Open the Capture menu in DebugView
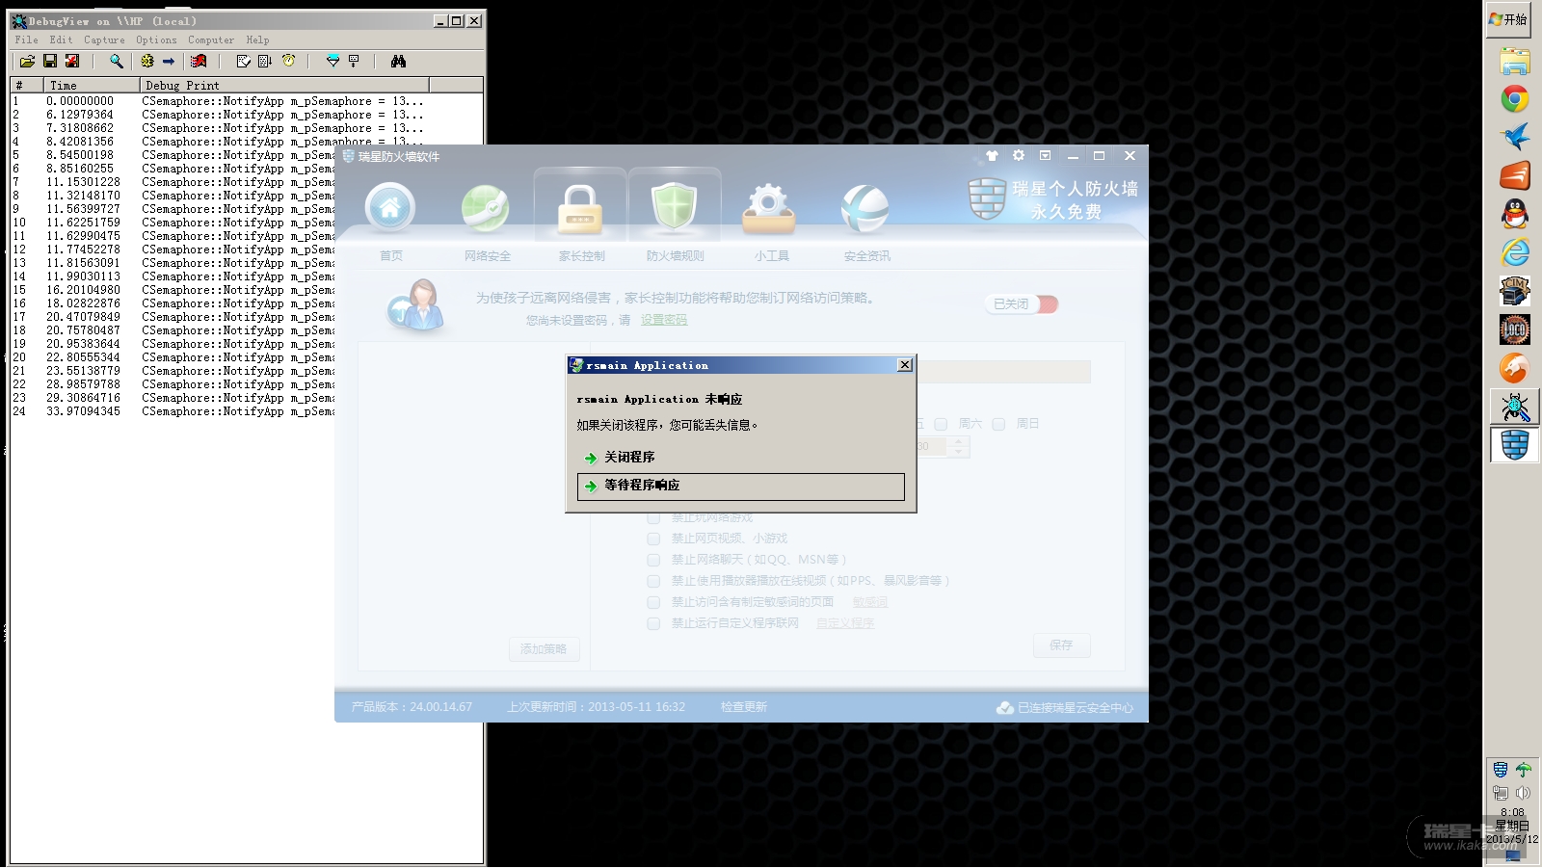Viewport: 1542px width, 868px height. click(104, 39)
